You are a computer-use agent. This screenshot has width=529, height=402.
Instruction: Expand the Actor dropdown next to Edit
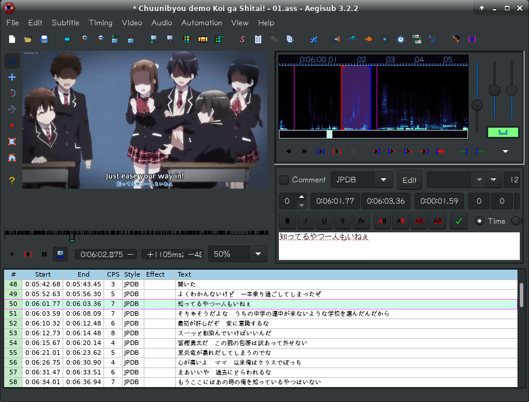[479, 180]
